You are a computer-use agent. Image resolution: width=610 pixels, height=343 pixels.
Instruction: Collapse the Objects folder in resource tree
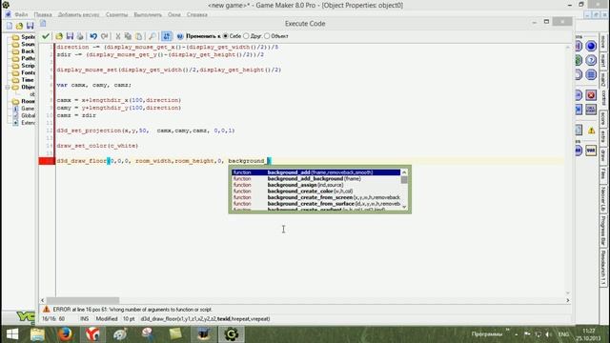click(8, 87)
